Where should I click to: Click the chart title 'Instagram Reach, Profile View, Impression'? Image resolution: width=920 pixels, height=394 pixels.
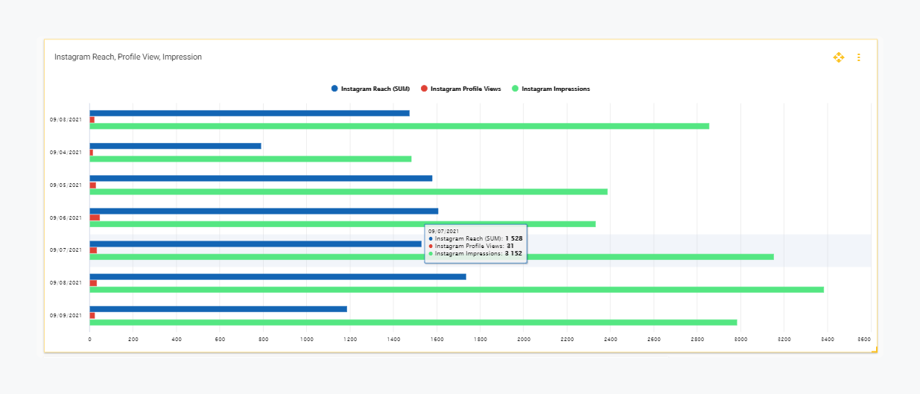(128, 57)
